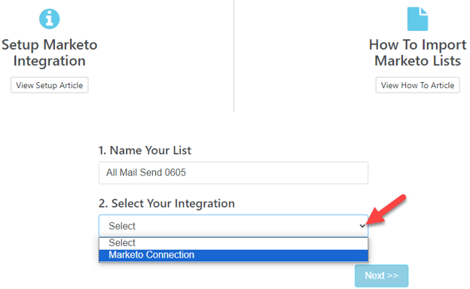Image resolution: width=470 pixels, height=289 pixels.
Task: Click the blue info circle icon
Action: click(x=50, y=19)
